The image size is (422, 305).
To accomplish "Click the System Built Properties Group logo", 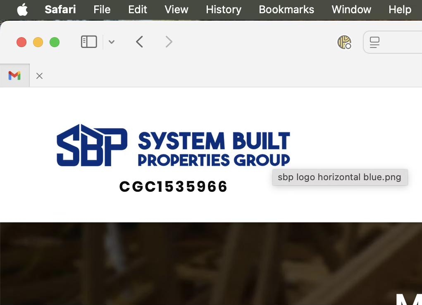I will [x=173, y=145].
